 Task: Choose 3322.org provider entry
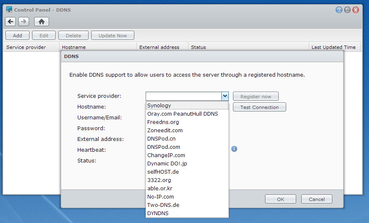tap(187, 180)
